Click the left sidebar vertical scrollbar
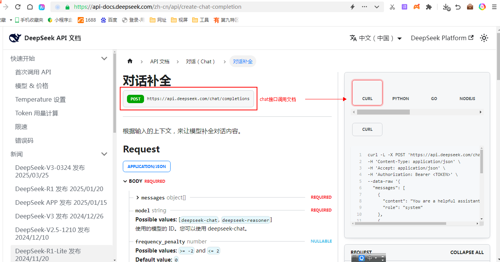Screen dimensions: 500x262 tap(114, 93)
